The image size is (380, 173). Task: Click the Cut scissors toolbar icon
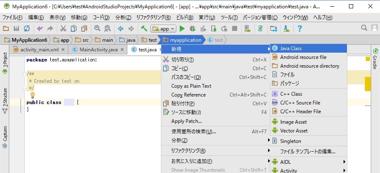[63, 29]
